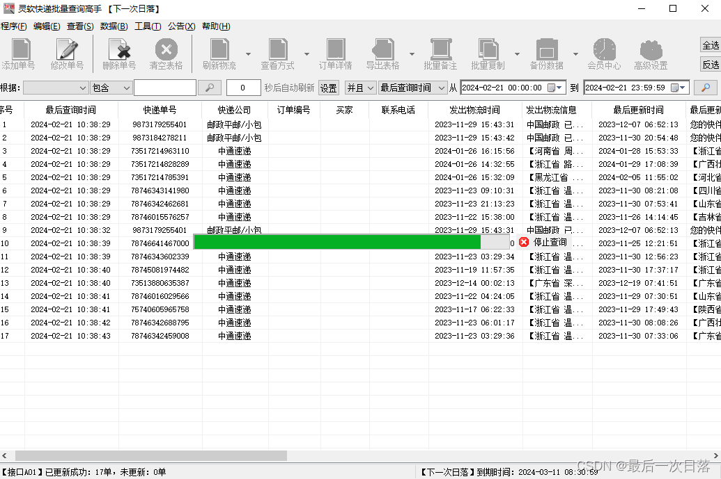Expand the 查看方式 dropdown arrow
This screenshot has height=479, width=721.
pos(307,54)
